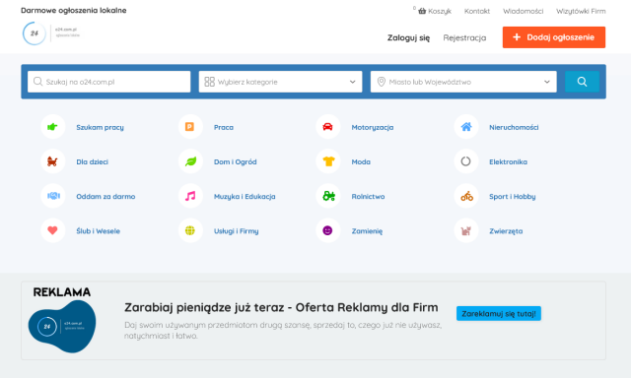
Task: Open the Nieruchomości category link
Action: (514, 127)
